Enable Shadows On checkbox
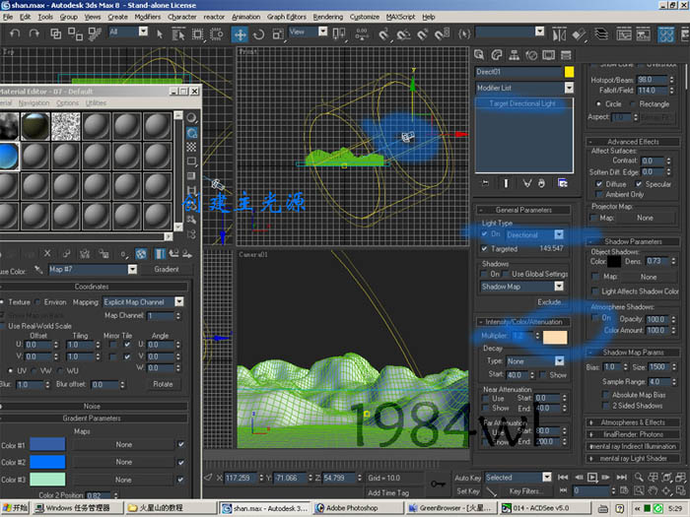The height and width of the screenshot is (517, 690). [485, 275]
